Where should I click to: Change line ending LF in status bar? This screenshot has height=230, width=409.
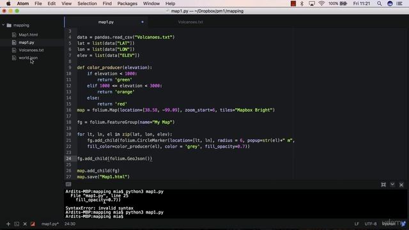[x=357, y=224]
